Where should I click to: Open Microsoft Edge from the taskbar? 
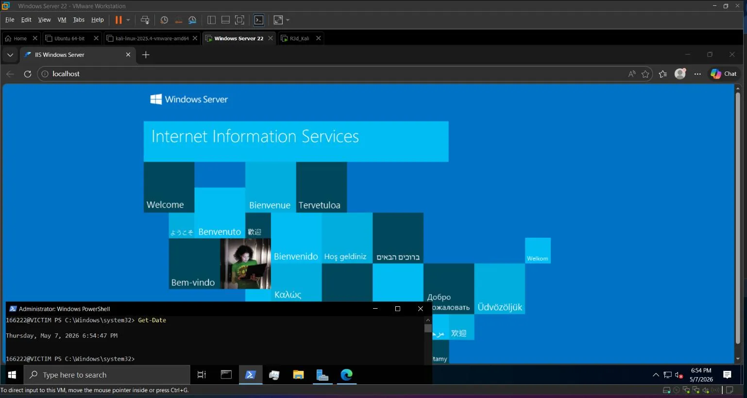[x=346, y=375]
